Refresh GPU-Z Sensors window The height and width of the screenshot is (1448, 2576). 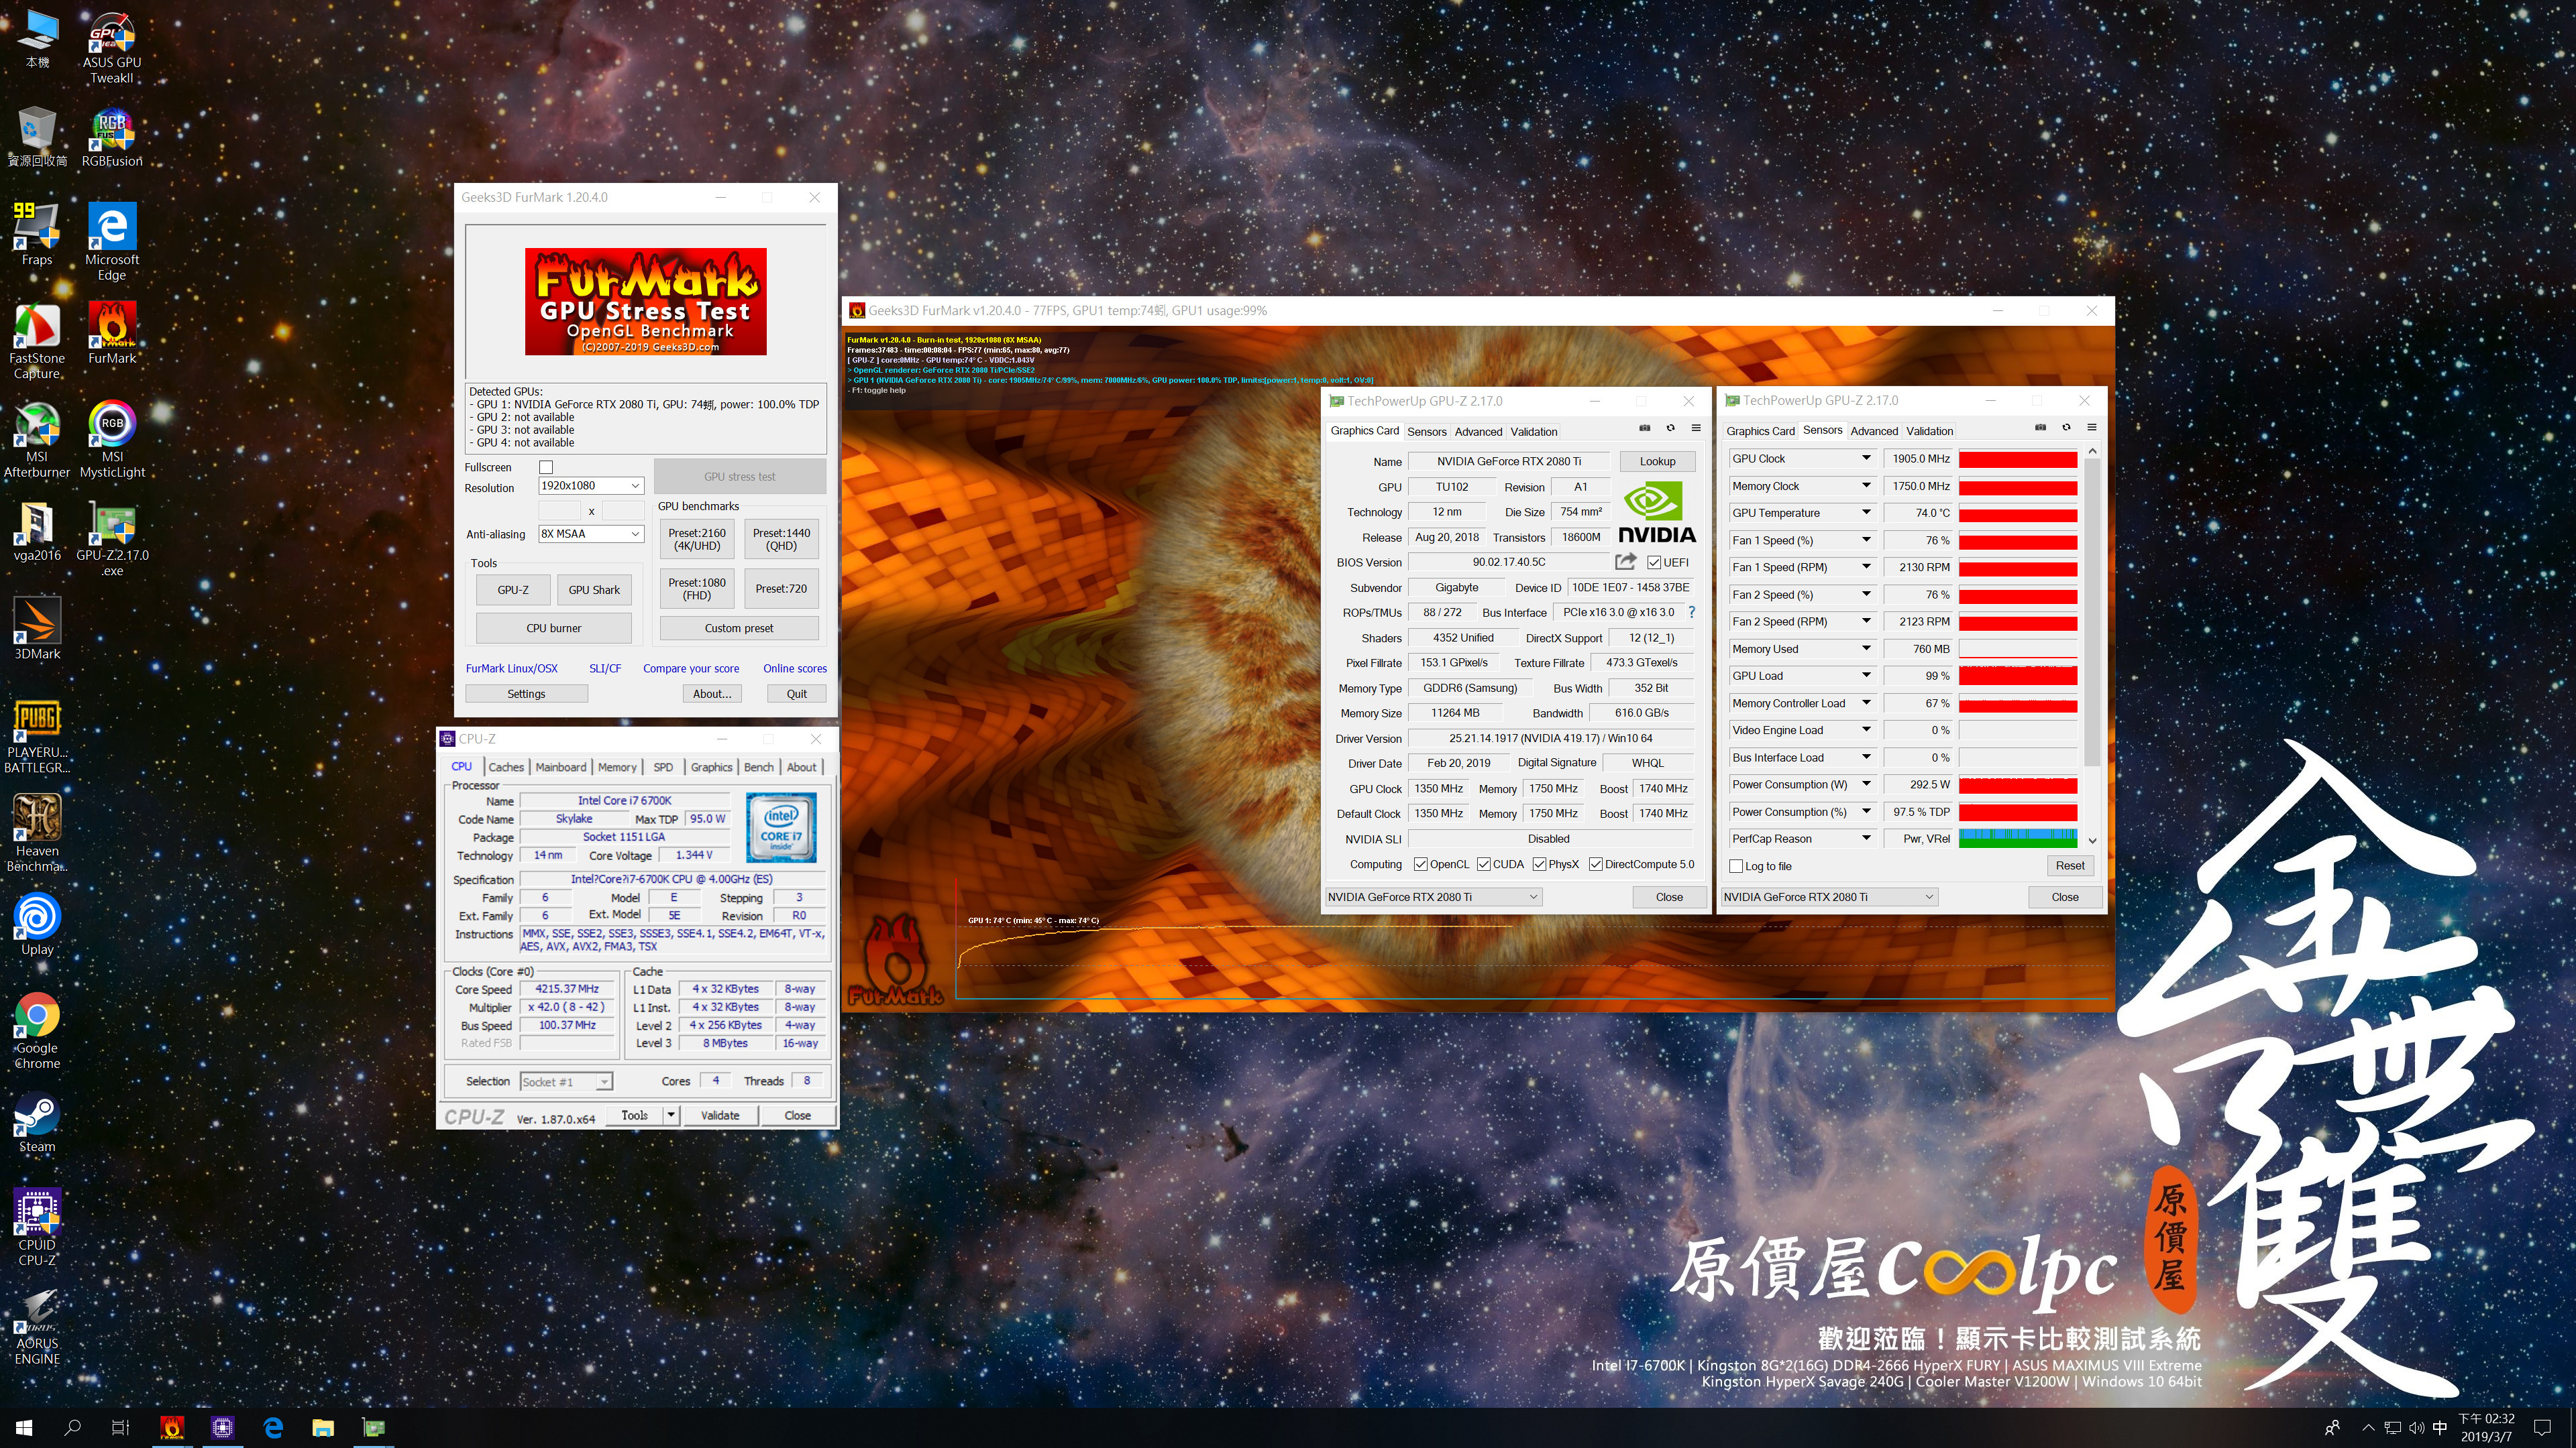click(x=2066, y=428)
